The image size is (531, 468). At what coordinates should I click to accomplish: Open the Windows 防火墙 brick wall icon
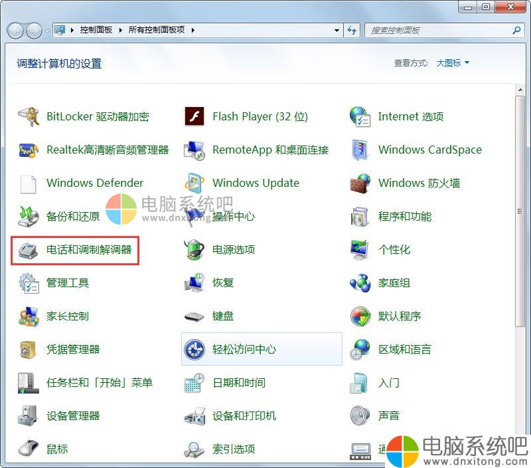360,183
